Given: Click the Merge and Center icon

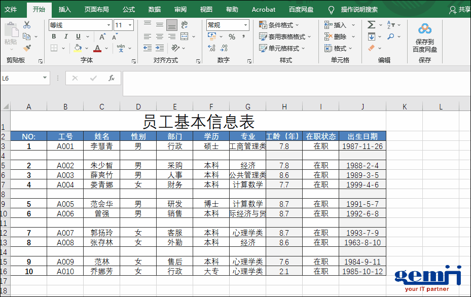Looking at the screenshot, I should coord(184,36).
